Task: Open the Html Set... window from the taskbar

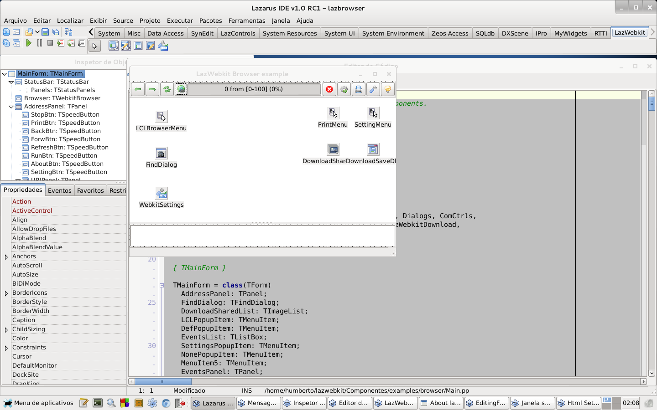Action: 579,403
